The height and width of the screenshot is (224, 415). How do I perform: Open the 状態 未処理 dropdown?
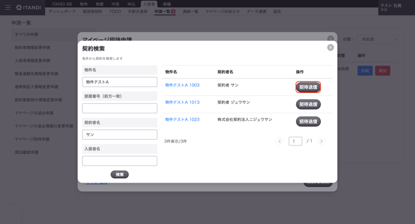[x=377, y=39]
